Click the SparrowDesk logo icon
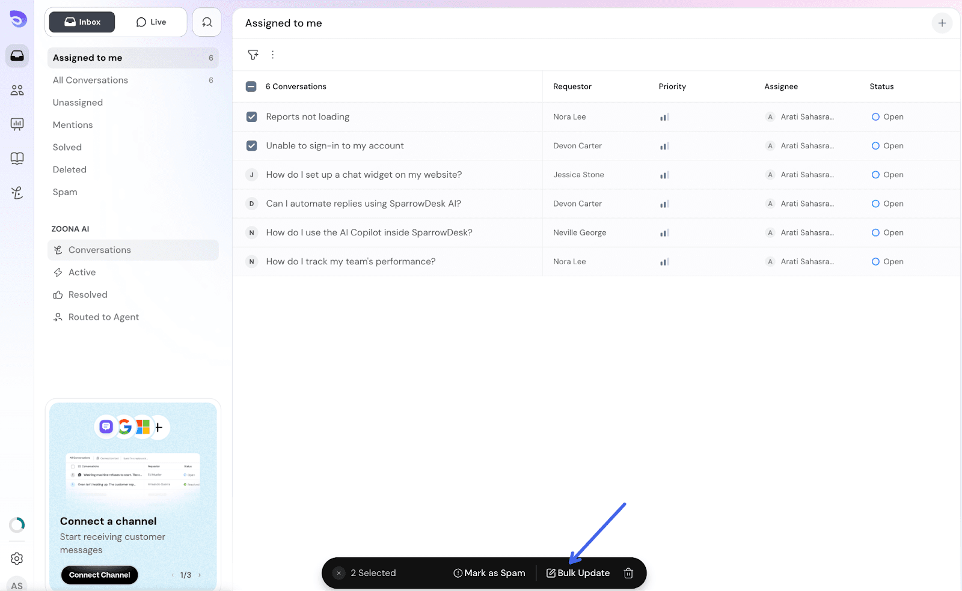The image size is (962, 591). tap(18, 19)
